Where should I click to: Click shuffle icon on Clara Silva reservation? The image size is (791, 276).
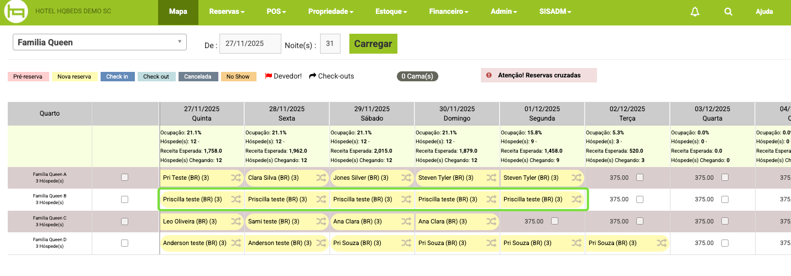(x=321, y=178)
